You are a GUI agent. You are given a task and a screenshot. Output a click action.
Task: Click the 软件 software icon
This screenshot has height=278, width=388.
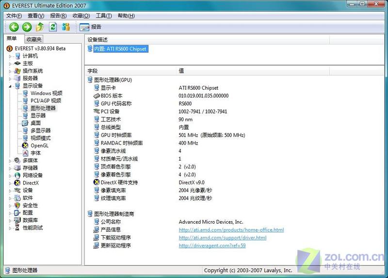[x=17, y=198]
